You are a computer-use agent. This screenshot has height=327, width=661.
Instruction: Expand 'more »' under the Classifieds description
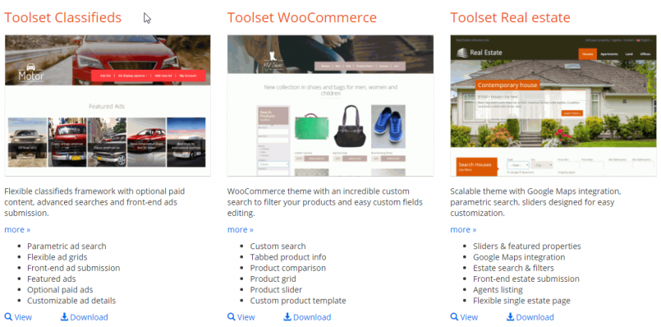click(17, 229)
